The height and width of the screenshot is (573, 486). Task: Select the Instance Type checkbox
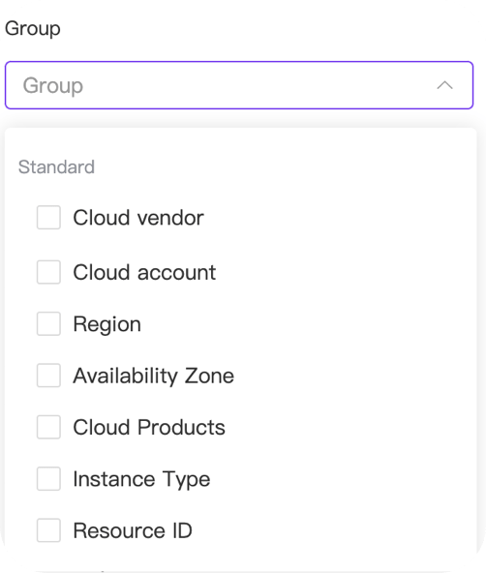(48, 478)
